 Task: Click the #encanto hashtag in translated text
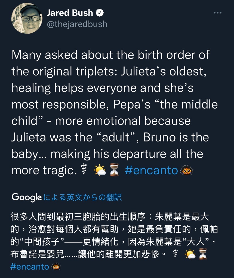point(30,267)
